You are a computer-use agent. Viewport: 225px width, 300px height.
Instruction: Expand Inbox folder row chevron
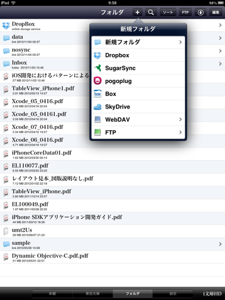pyautogui.click(x=220, y=64)
